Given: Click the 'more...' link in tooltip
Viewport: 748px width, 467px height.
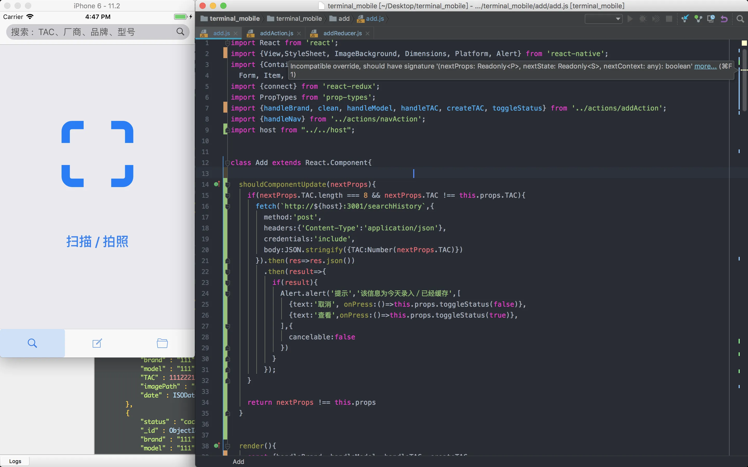Looking at the screenshot, I should 705,66.
